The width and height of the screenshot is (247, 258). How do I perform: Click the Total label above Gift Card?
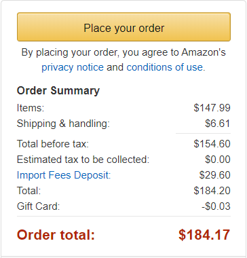click(x=28, y=191)
